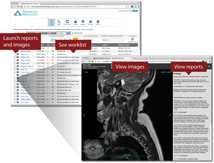Reload page in Advanced Connect browser window
The image size is (214, 163).
pyautogui.click(x=18, y=6)
